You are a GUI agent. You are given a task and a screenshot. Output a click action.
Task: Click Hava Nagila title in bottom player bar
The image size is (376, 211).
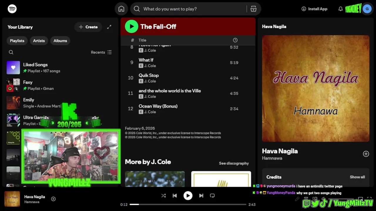point(35,197)
